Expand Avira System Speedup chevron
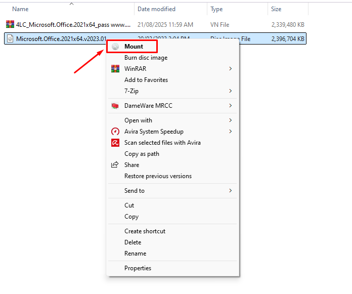The width and height of the screenshot is (352, 294). [x=230, y=132]
